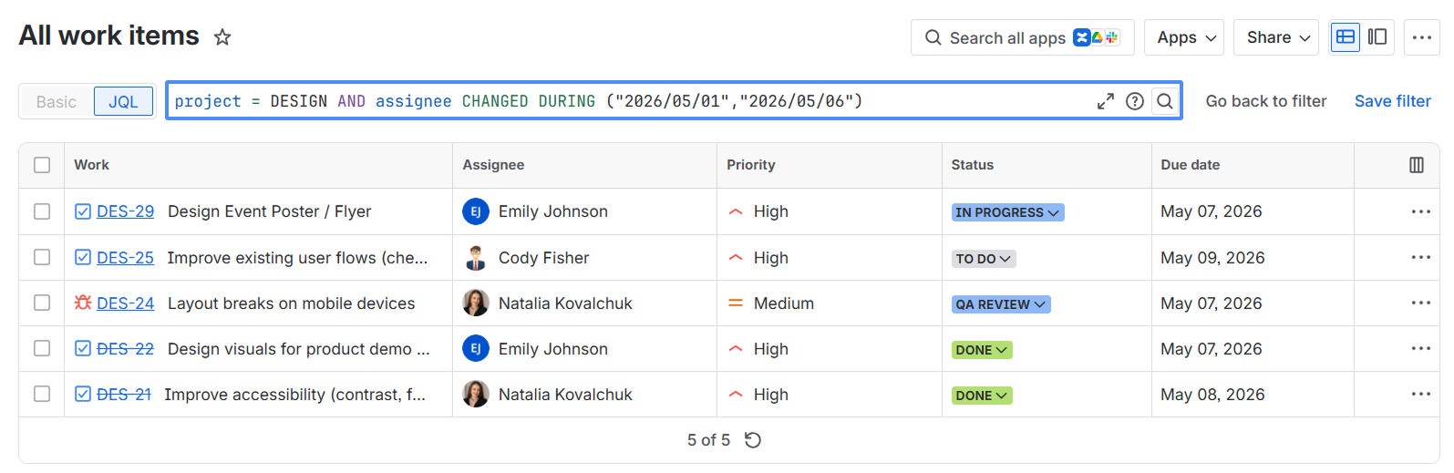Click the task type icon of DES-29
Viewport: 1454px width, 473px height.
83,211
